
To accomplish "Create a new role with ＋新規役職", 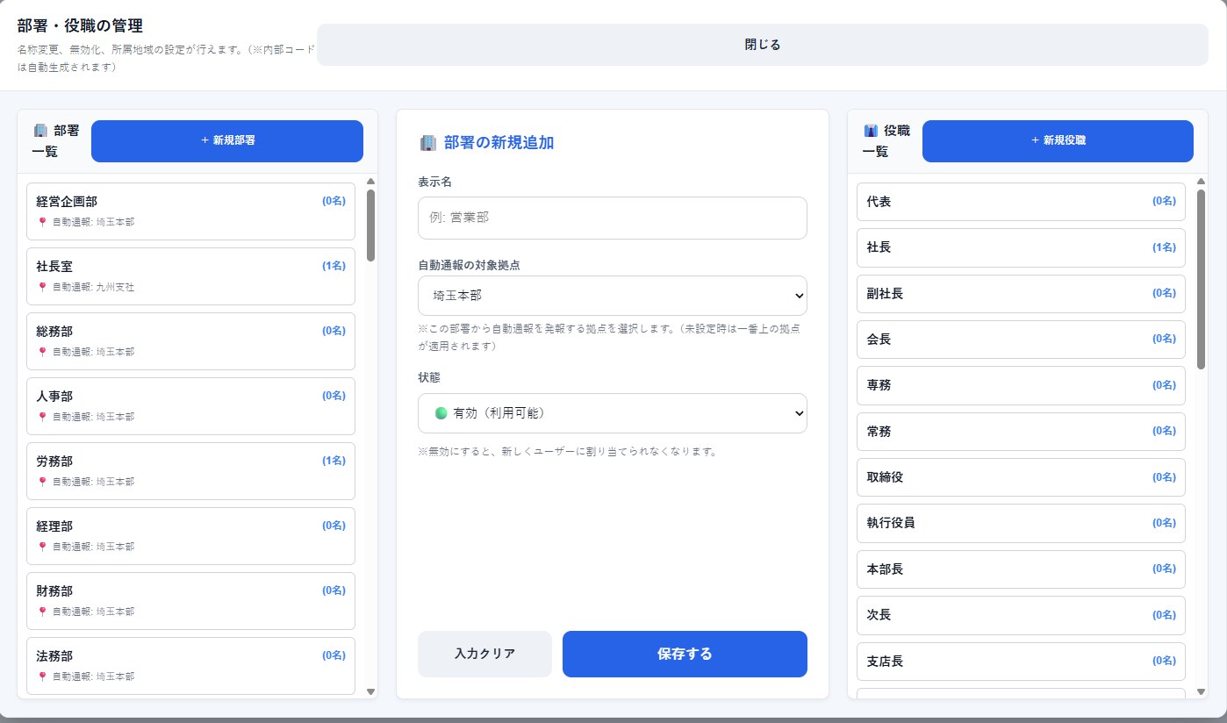I will [1058, 141].
